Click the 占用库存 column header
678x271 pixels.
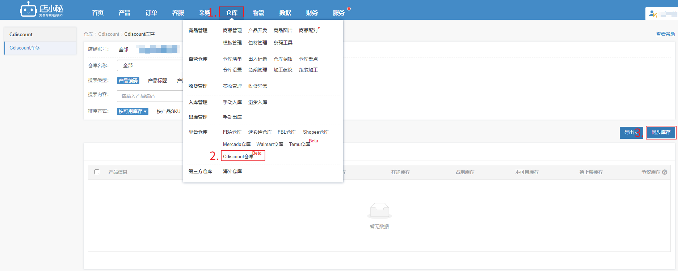[x=465, y=172]
